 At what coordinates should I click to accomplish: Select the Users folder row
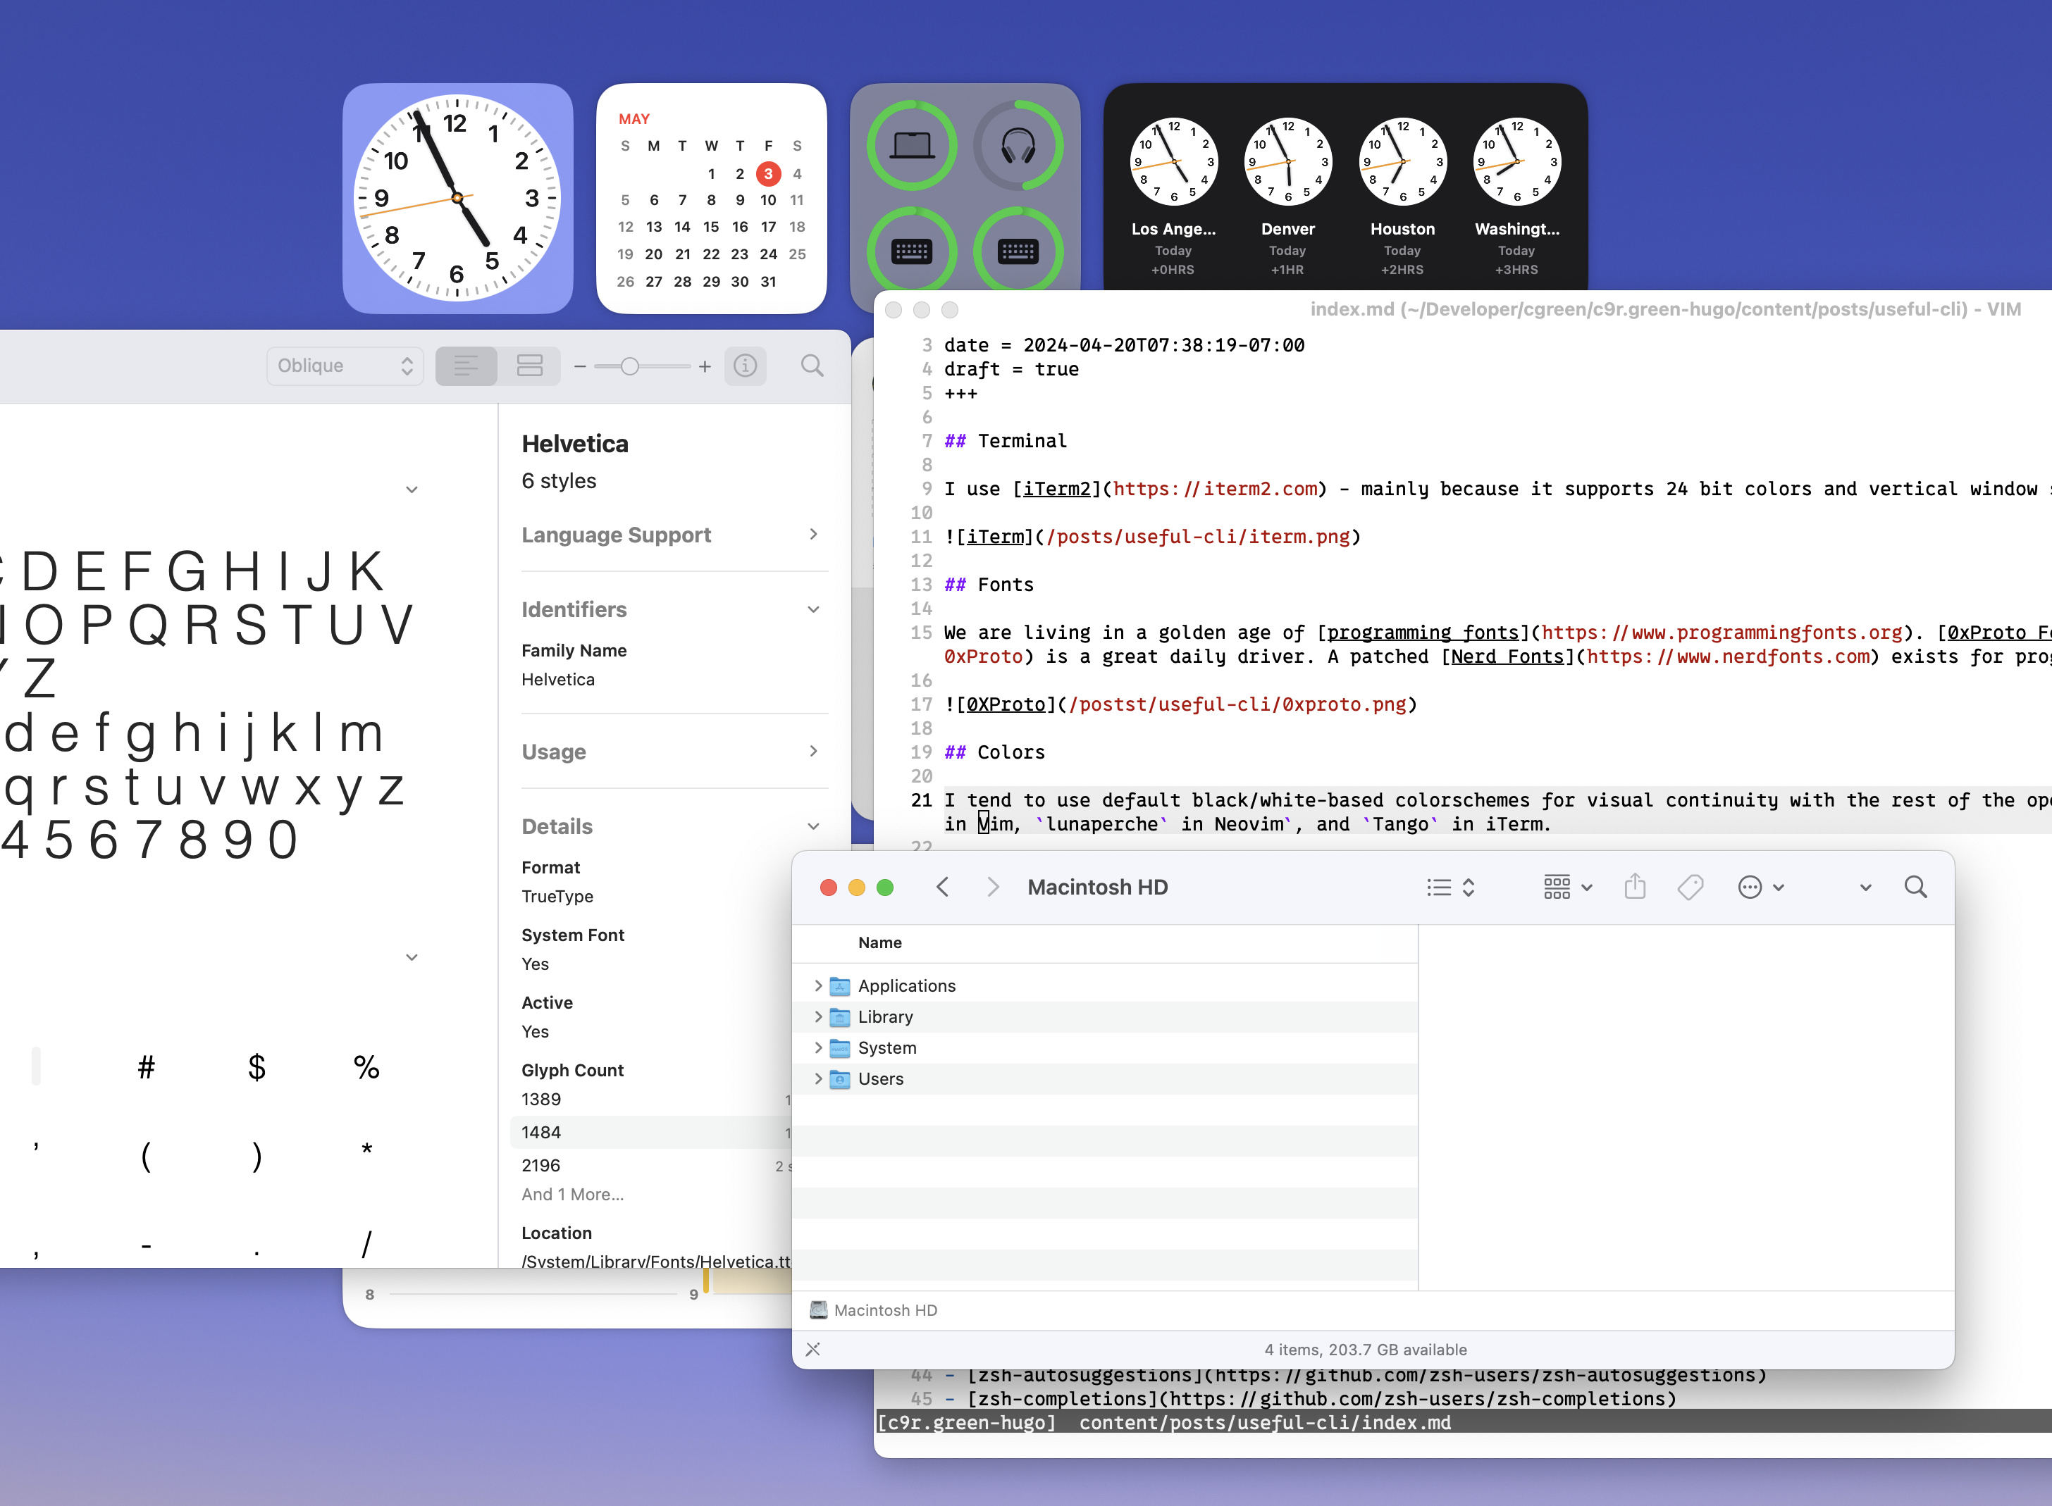pyautogui.click(x=880, y=1078)
